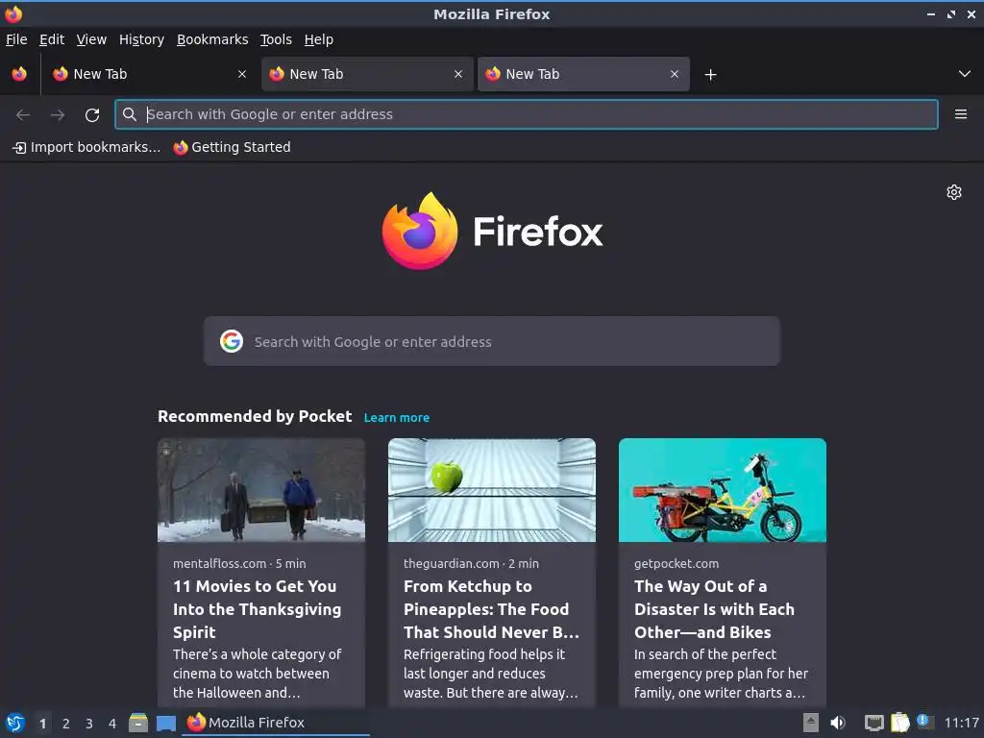This screenshot has width=984, height=738.
Task: Open the Firefox View pinned icon
Action: click(x=19, y=74)
